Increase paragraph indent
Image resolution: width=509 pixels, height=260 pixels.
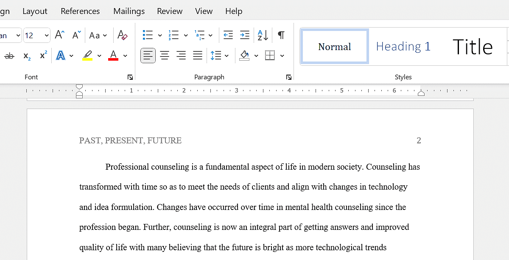(245, 35)
